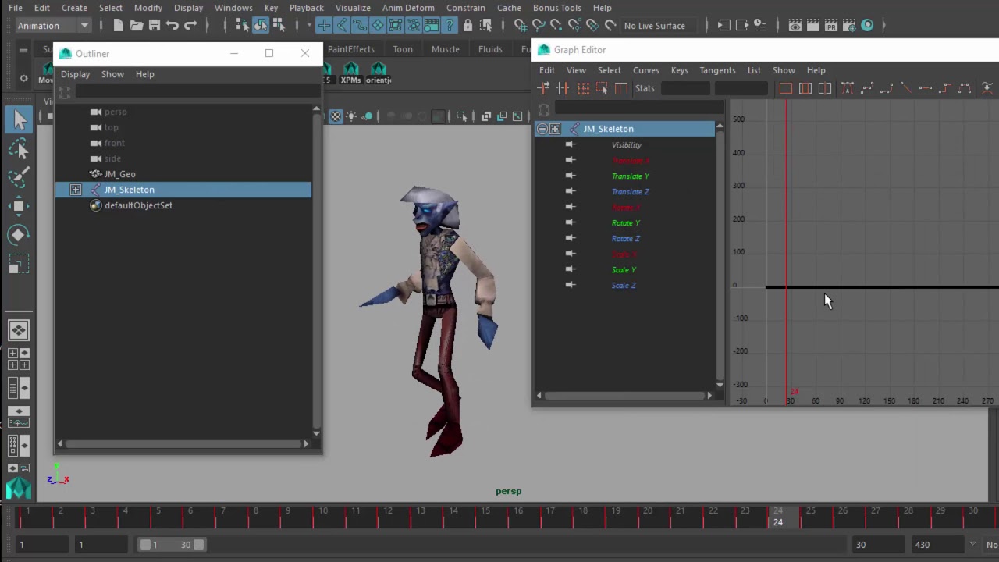This screenshot has height=562, width=999.
Task: Open the shelf tab menu icon
Action: [x=23, y=51]
